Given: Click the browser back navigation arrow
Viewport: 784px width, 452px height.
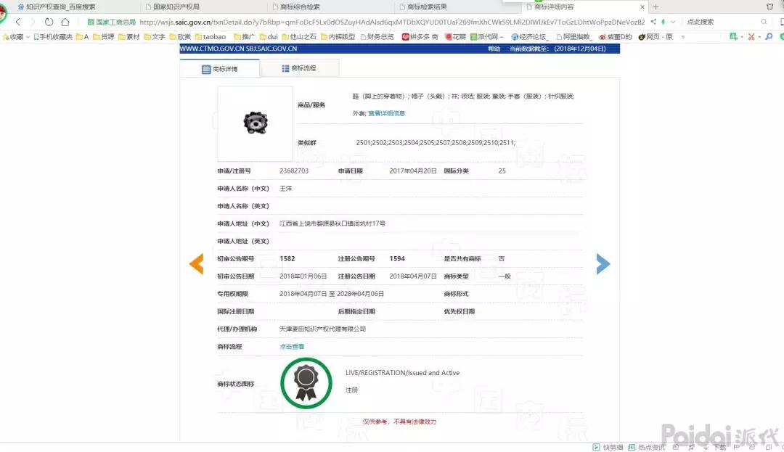Looking at the screenshot, I should pos(17,21).
